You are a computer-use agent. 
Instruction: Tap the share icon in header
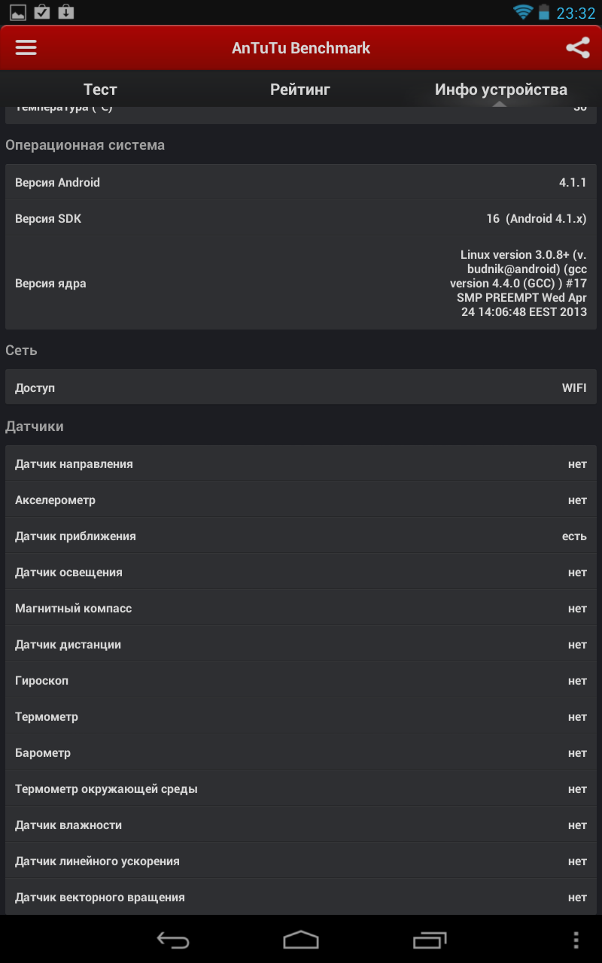click(x=577, y=48)
